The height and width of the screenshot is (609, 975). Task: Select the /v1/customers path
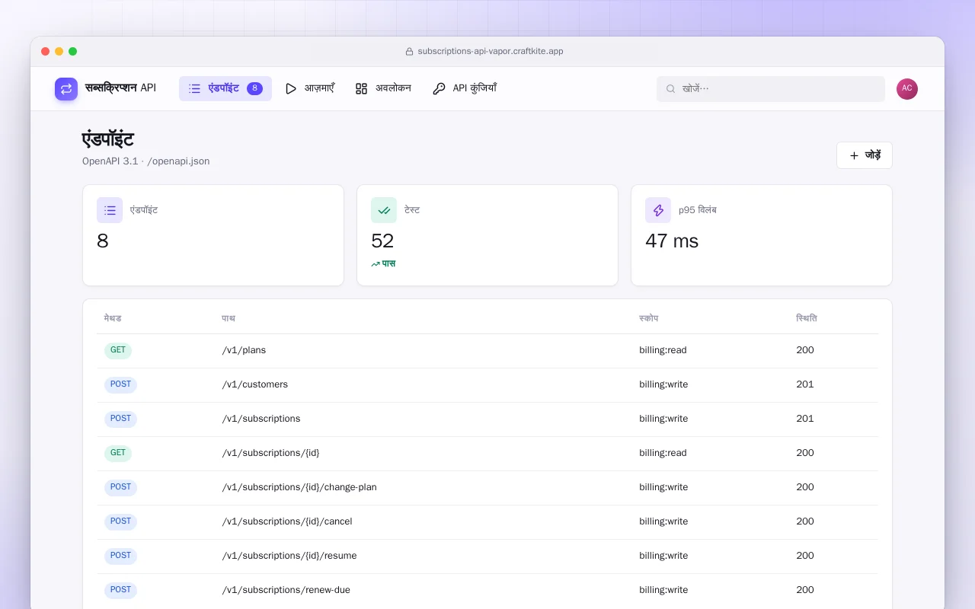(255, 384)
